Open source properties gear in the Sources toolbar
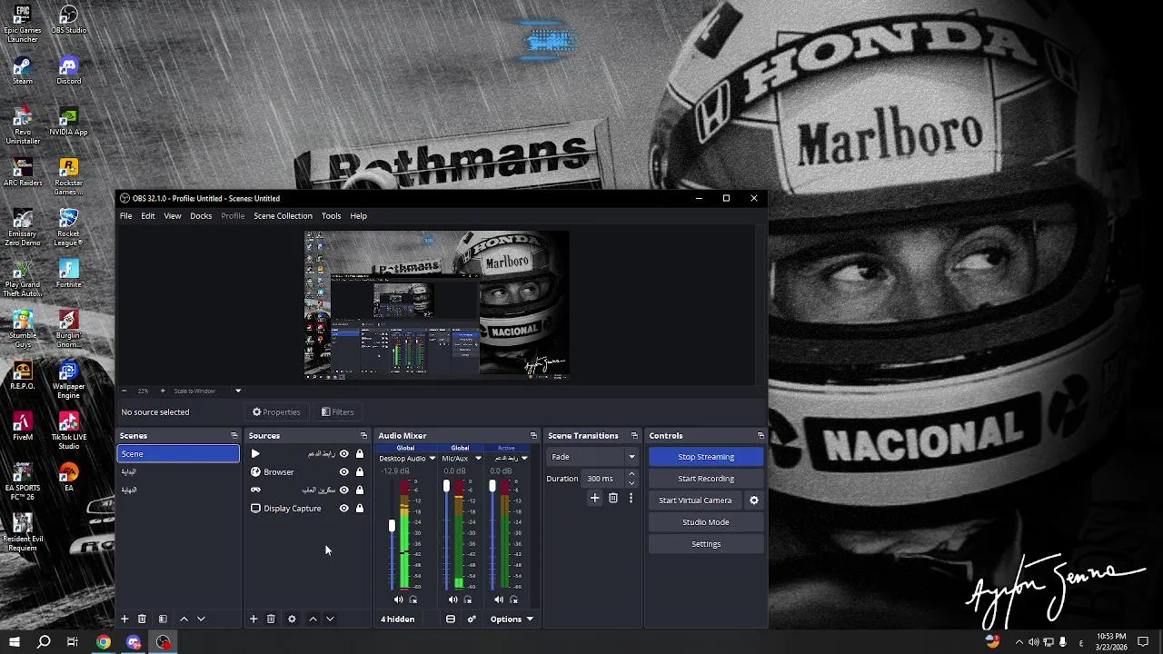The image size is (1163, 654). (292, 619)
